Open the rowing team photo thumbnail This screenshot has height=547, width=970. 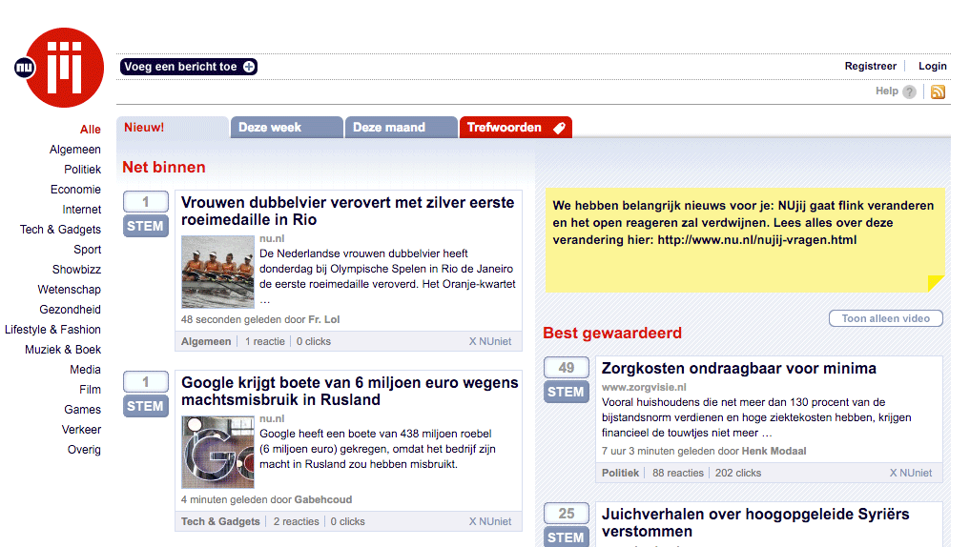(x=217, y=271)
